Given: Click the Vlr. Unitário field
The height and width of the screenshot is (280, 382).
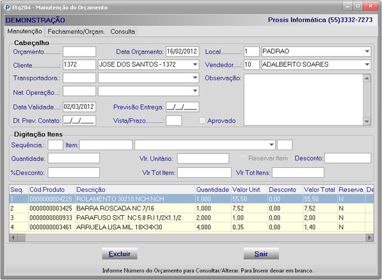Looking at the screenshot, I should [x=203, y=158].
